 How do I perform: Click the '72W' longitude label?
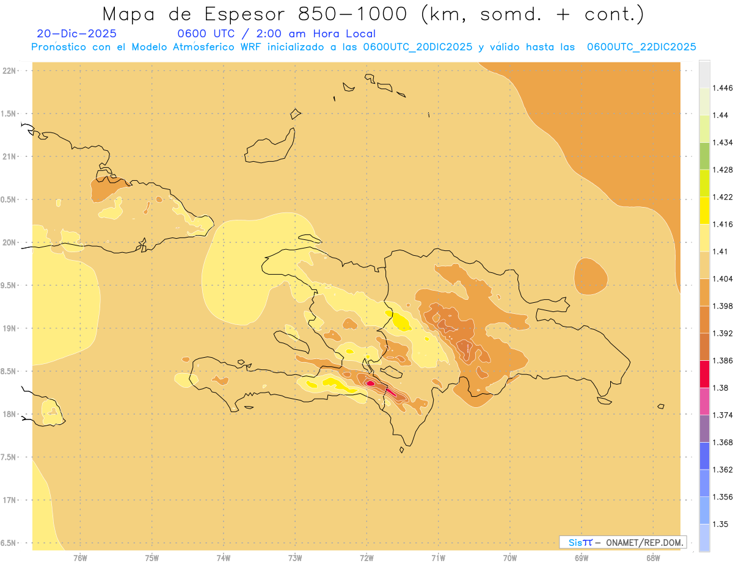click(x=366, y=557)
